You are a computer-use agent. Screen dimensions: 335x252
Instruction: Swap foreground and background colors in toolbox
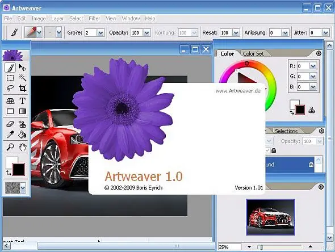point(8,173)
